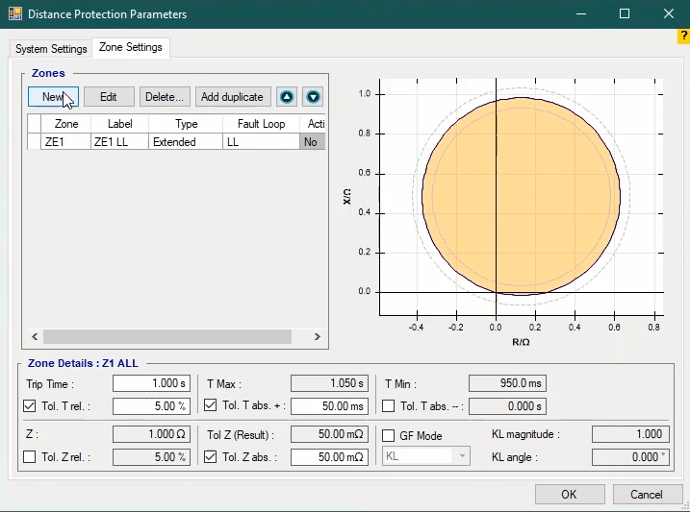Viewport: 690px width, 512px height.
Task: Toggle the Tol. T rel. checkbox
Action: pos(31,406)
